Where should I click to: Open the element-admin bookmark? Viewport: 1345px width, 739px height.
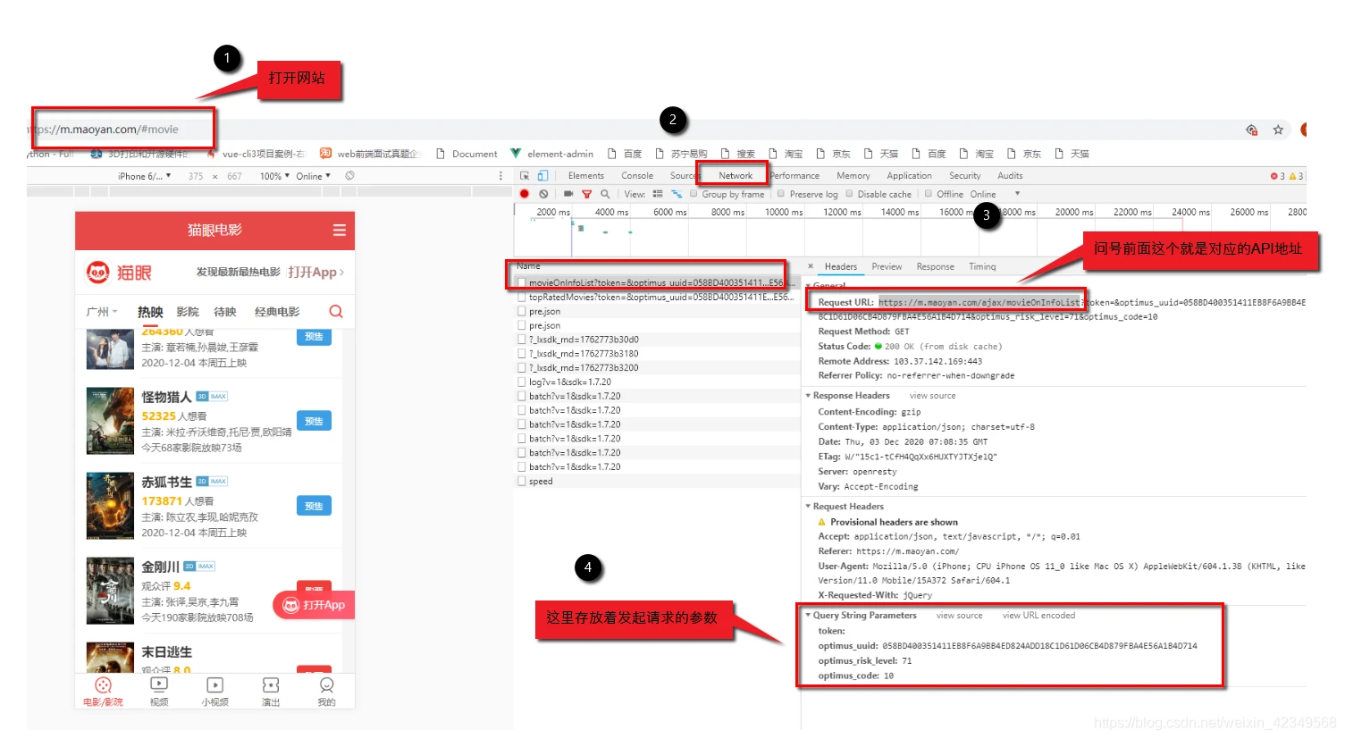click(551, 154)
